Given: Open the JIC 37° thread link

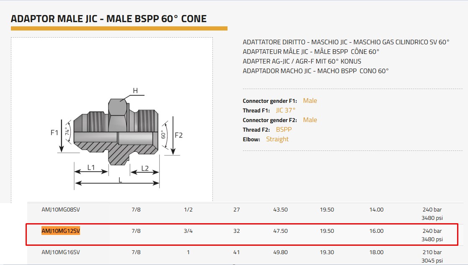Looking at the screenshot, I should point(285,110).
